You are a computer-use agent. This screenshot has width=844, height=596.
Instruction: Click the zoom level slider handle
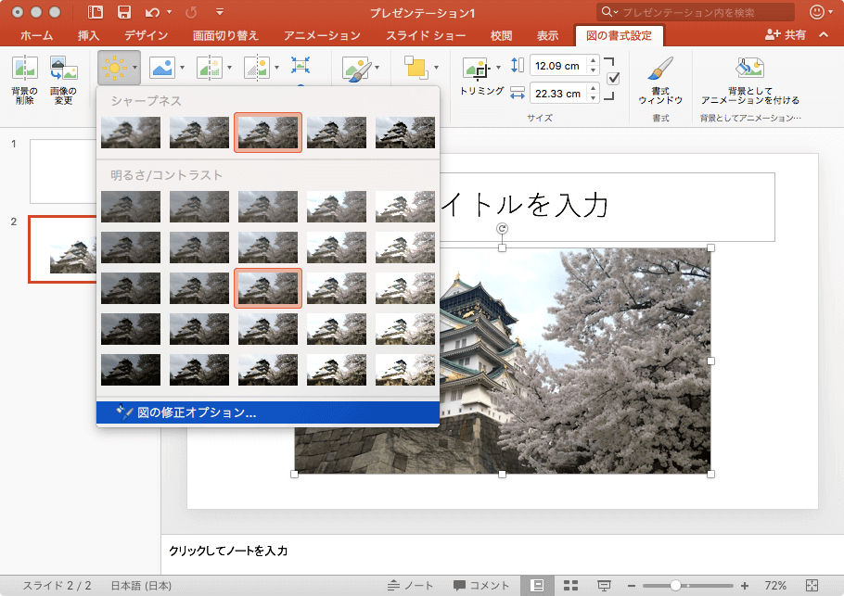pyautogui.click(x=676, y=586)
